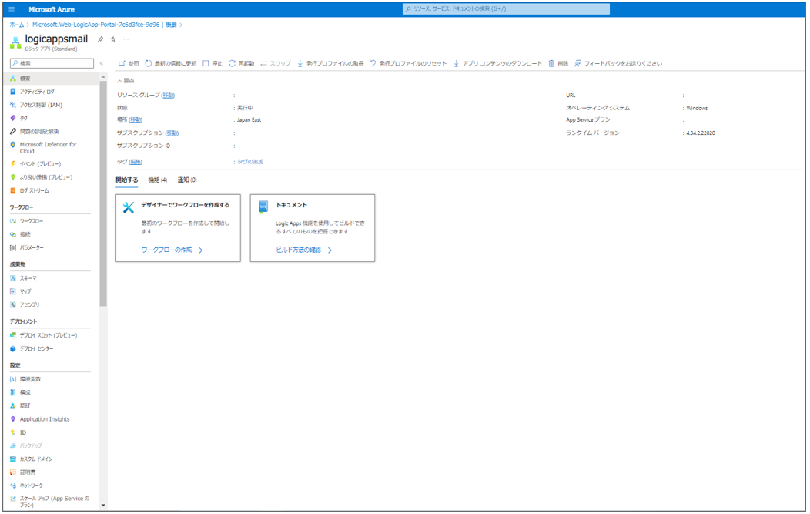Click the ログ ストリーム orange icon

[13, 191]
